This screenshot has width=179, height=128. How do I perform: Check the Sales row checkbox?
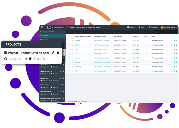[x=69, y=50]
